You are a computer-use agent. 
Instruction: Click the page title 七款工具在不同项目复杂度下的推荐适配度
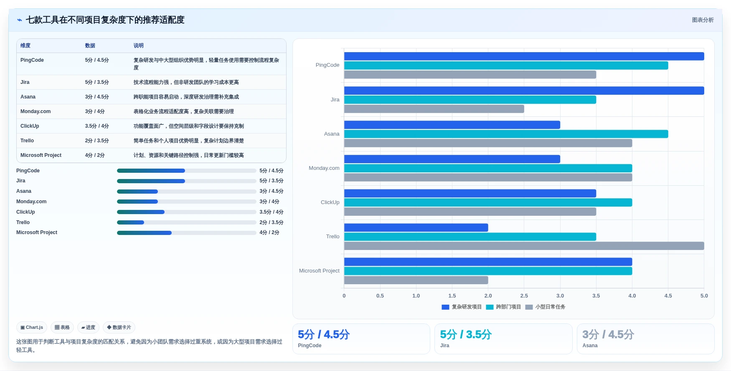tap(105, 20)
